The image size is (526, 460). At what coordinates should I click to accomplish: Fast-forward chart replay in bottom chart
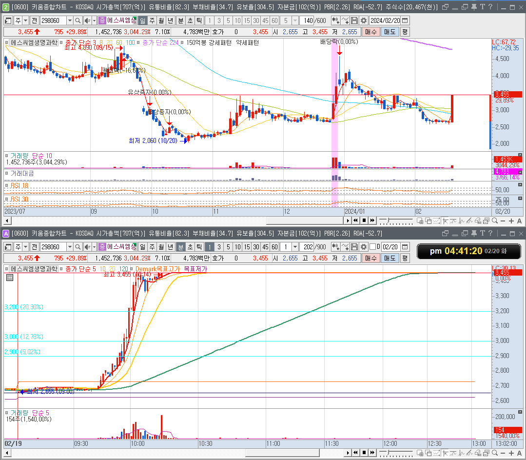372,453
